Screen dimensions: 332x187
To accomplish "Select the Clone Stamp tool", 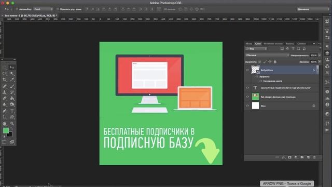I will pos(5,92).
